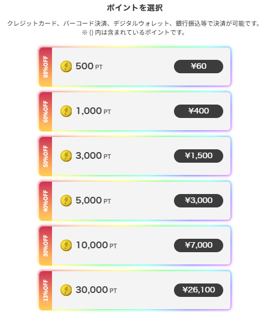Click the gold coin icon beside 1,000 PT
Image resolution: width=273 pixels, height=312 pixels.
pos(66,111)
